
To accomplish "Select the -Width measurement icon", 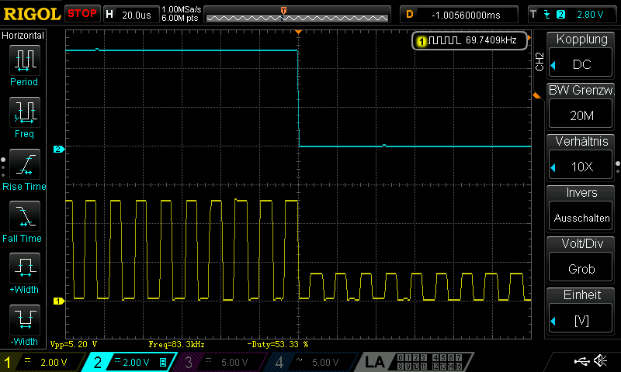I will point(24,320).
